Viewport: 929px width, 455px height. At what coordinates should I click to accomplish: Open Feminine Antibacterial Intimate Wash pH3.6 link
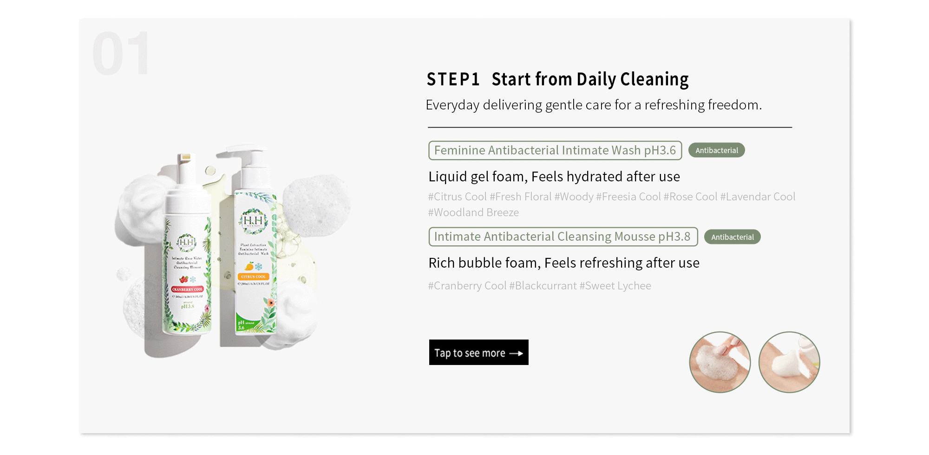pyautogui.click(x=555, y=150)
